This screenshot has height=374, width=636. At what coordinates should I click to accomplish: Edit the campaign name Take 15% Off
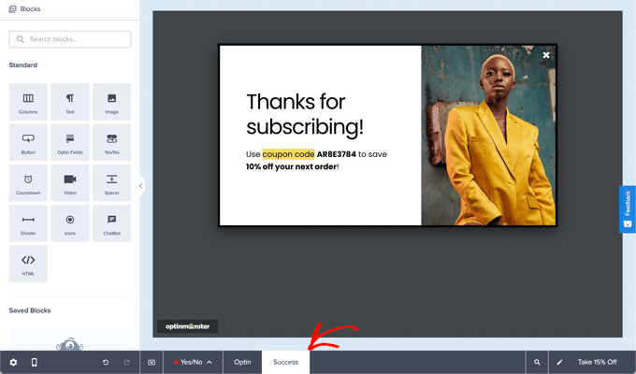pos(597,362)
